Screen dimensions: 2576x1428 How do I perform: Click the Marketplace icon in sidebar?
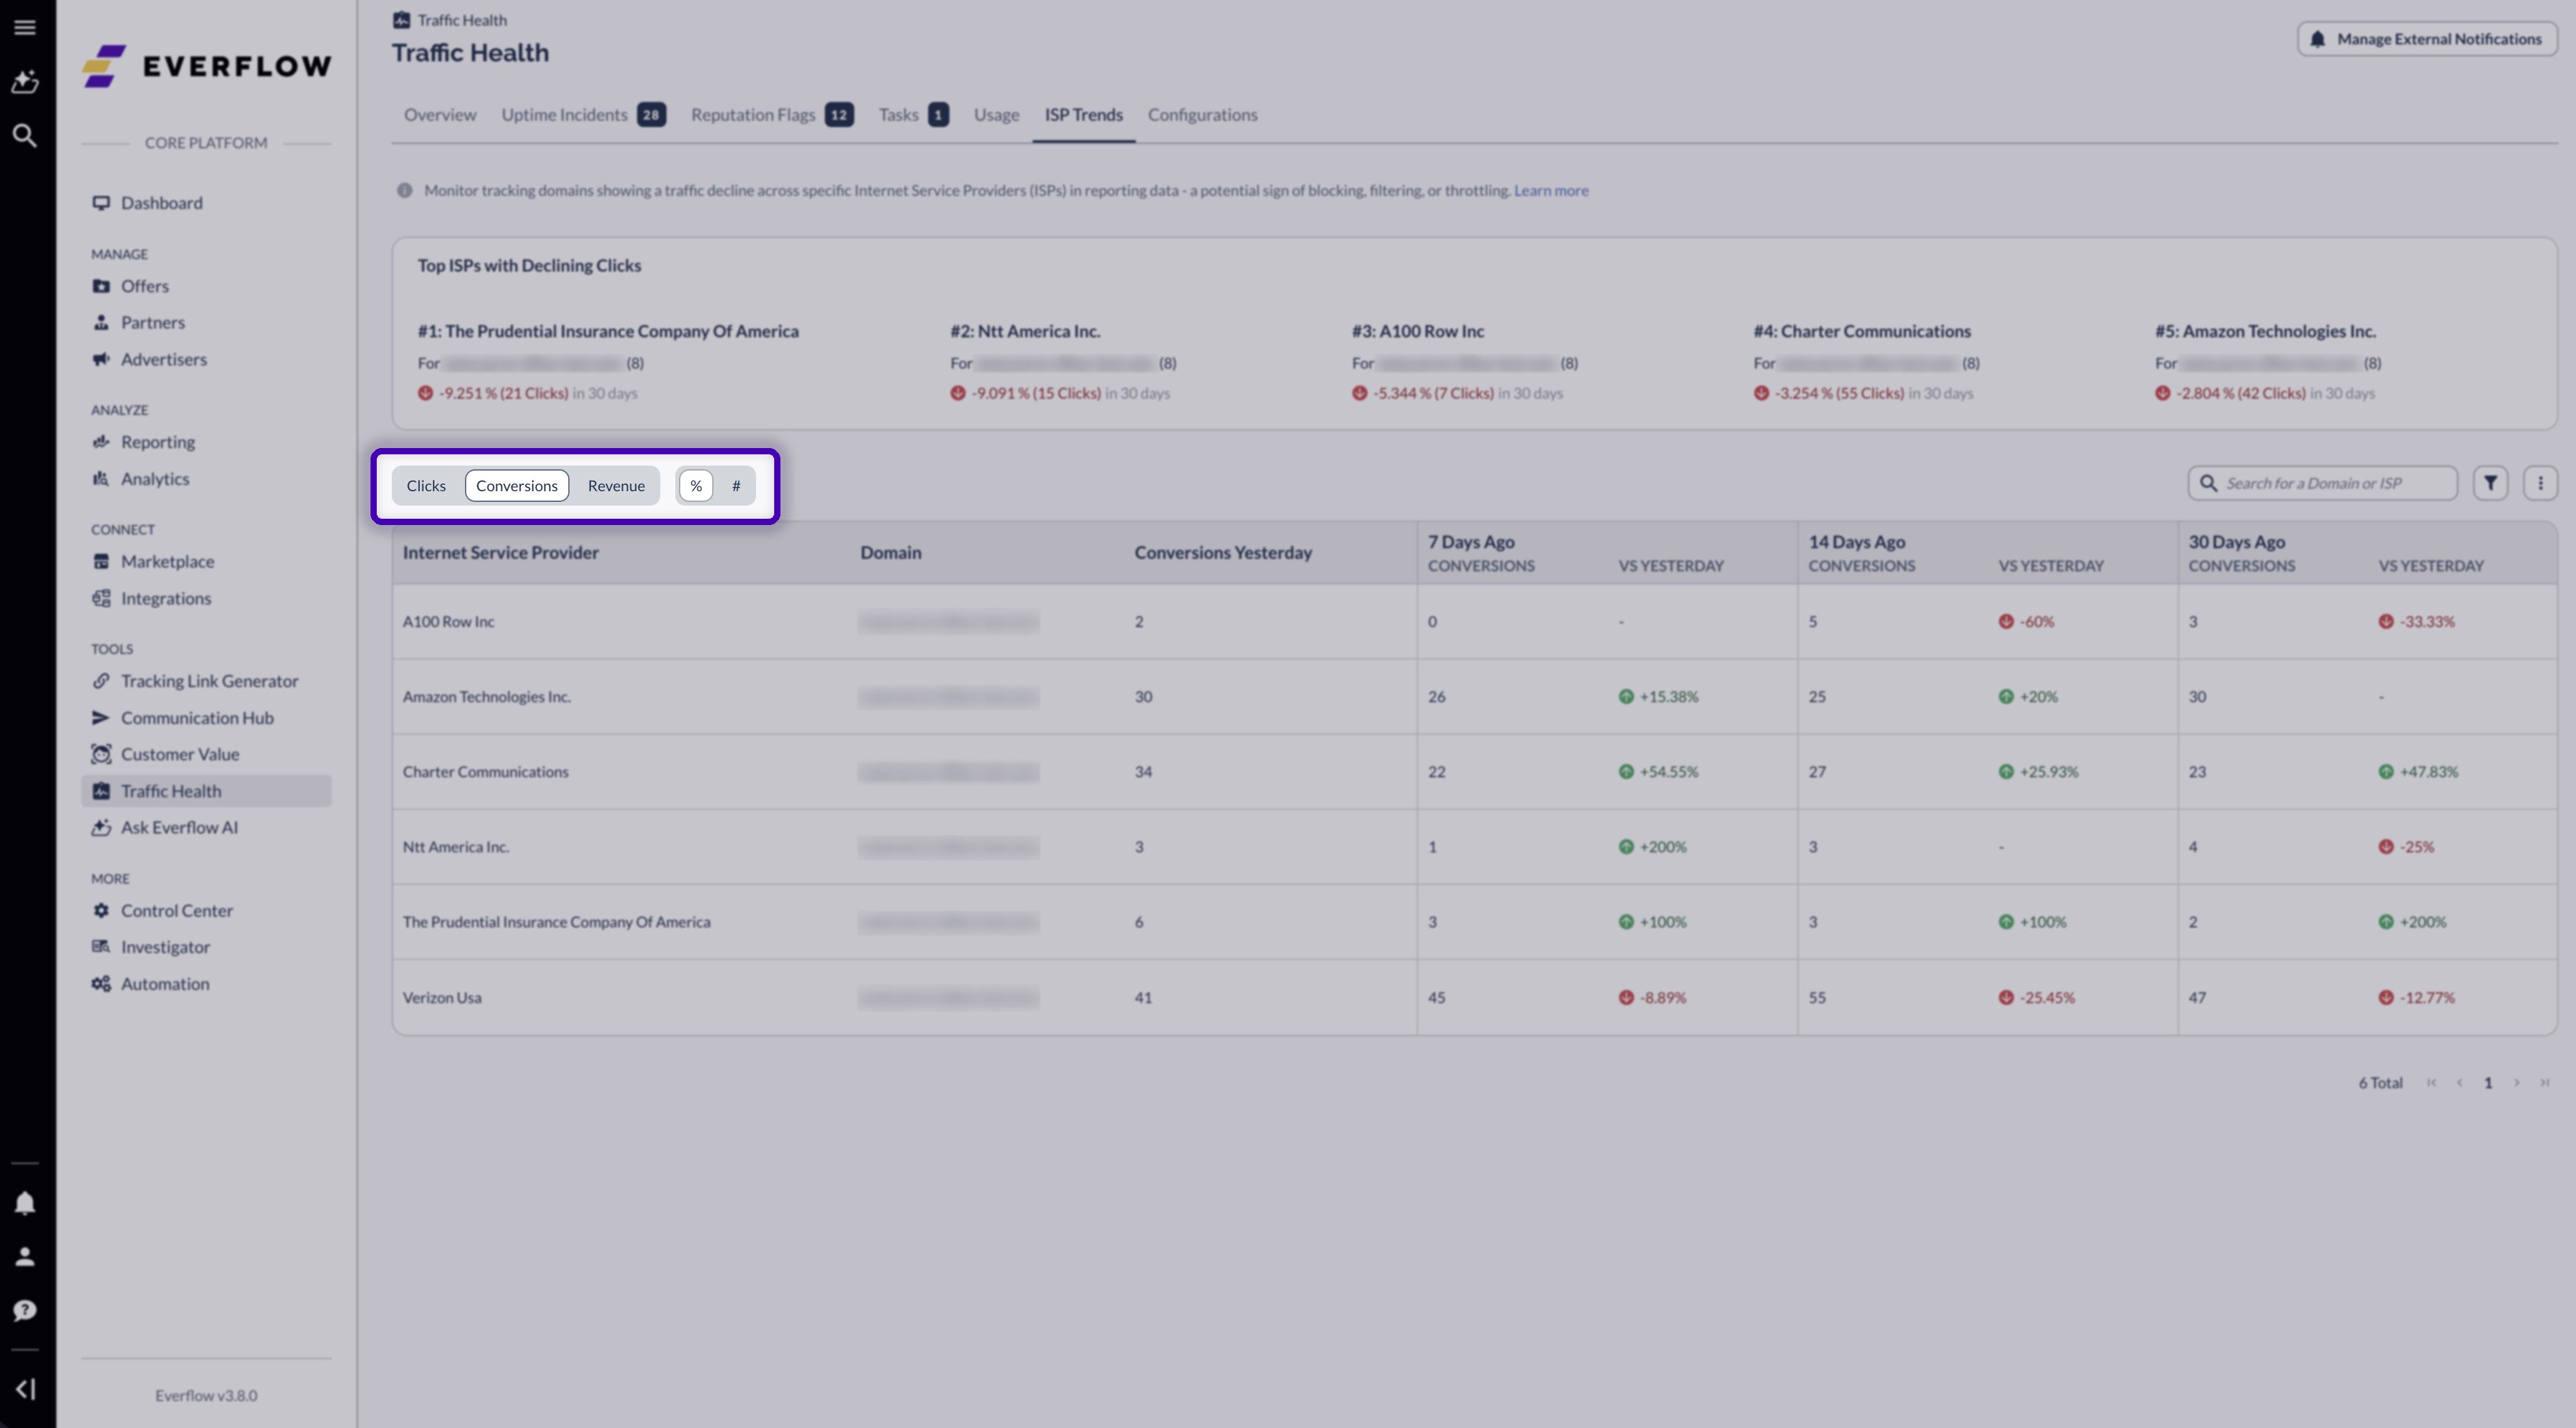click(x=101, y=562)
